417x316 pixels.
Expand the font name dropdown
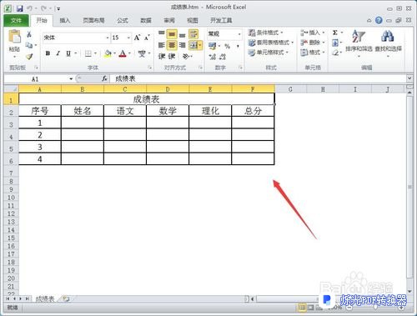108,38
